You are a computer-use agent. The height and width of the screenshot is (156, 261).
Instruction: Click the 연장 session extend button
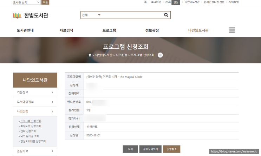[x=176, y=2]
